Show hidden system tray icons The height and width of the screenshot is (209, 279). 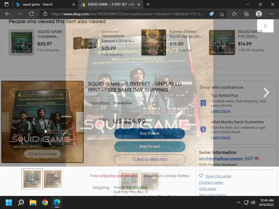click(239, 202)
